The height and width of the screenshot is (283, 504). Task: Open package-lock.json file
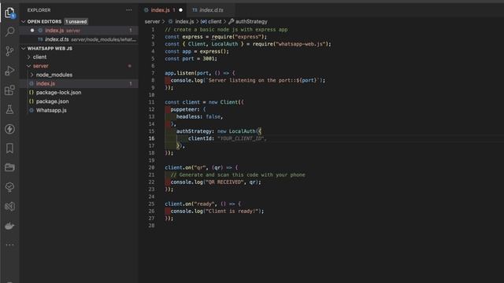pos(58,93)
